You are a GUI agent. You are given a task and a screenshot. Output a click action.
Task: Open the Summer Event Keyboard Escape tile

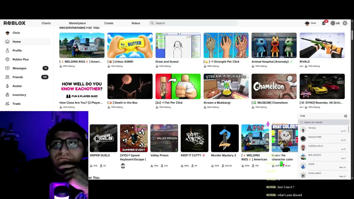(134, 138)
